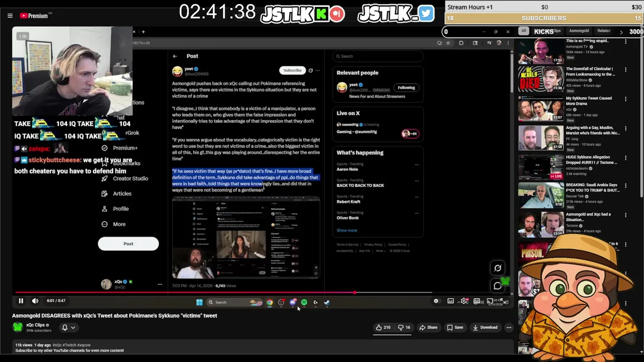The image size is (644, 362).
Task: Click Subscribe on yeet's X post
Action: (292, 70)
